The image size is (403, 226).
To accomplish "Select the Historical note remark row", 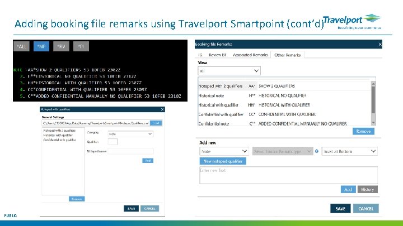I will click(x=284, y=95).
